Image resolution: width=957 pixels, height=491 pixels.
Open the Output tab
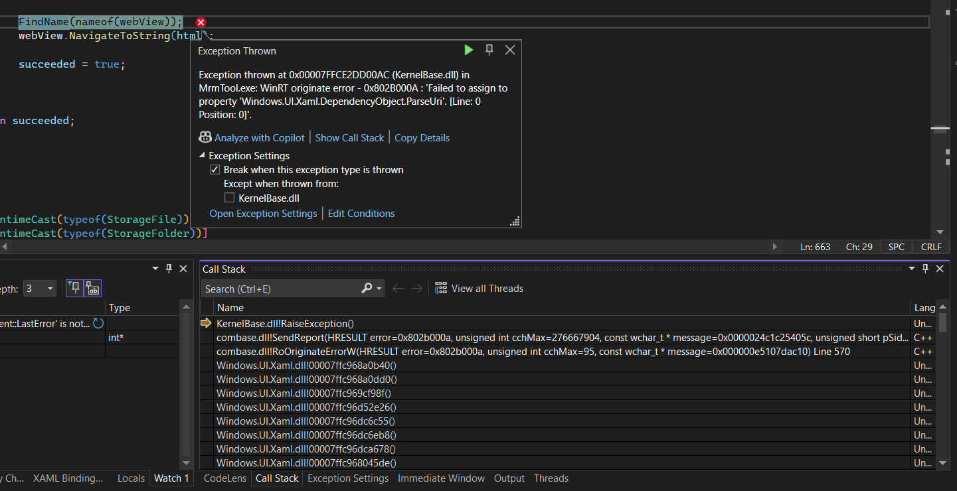(509, 478)
